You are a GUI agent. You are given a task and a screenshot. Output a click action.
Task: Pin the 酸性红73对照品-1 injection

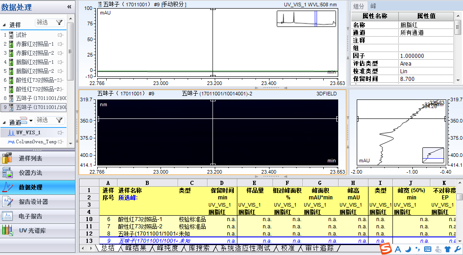pos(61,80)
